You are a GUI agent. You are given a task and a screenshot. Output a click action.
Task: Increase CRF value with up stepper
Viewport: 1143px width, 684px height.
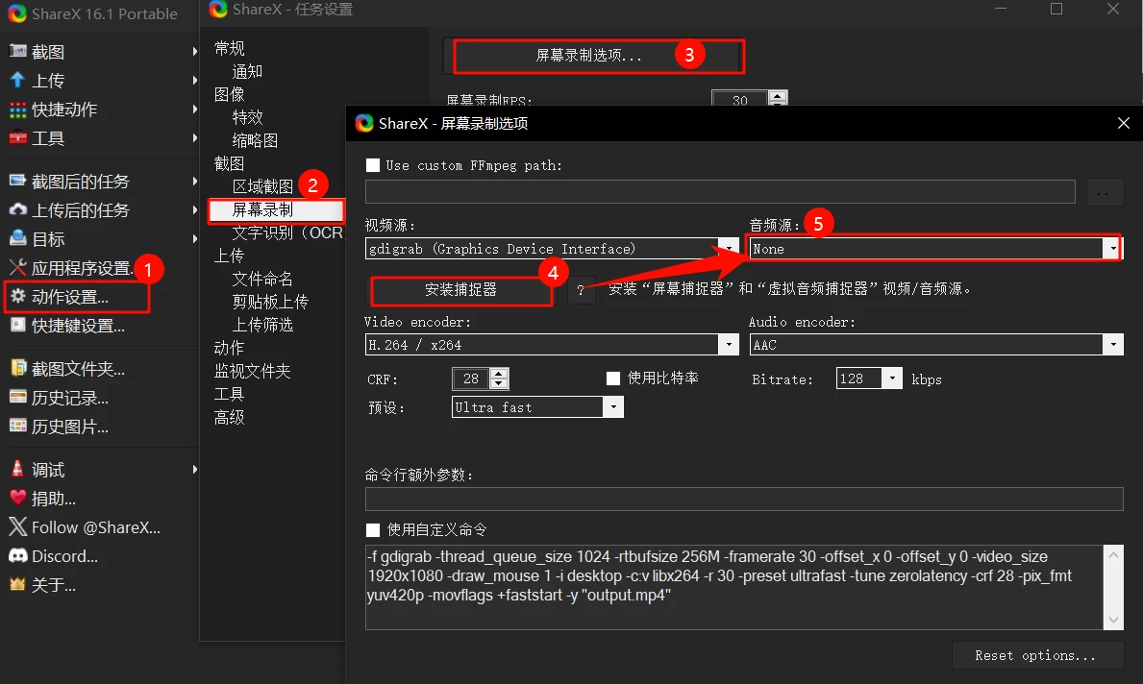pyautogui.click(x=499, y=374)
